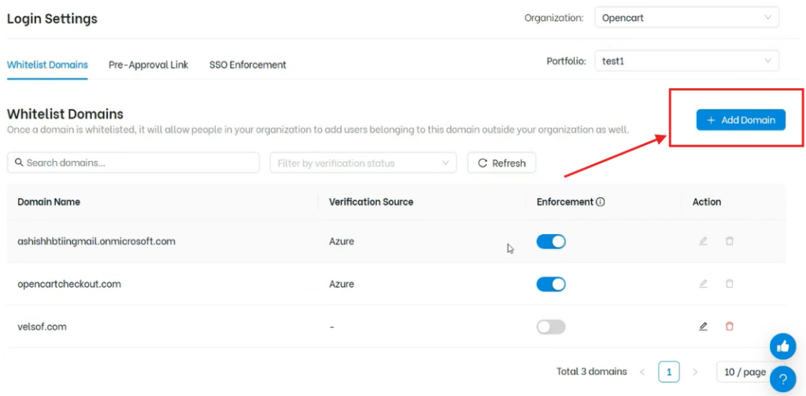Click the Add Domain button
The image size is (806, 396).
(x=741, y=120)
